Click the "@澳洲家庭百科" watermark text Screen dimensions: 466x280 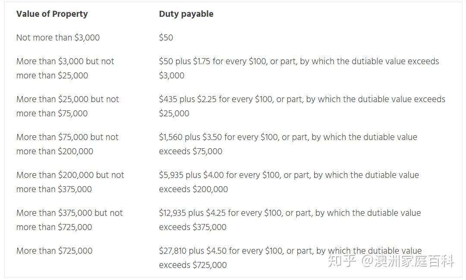(x=408, y=261)
